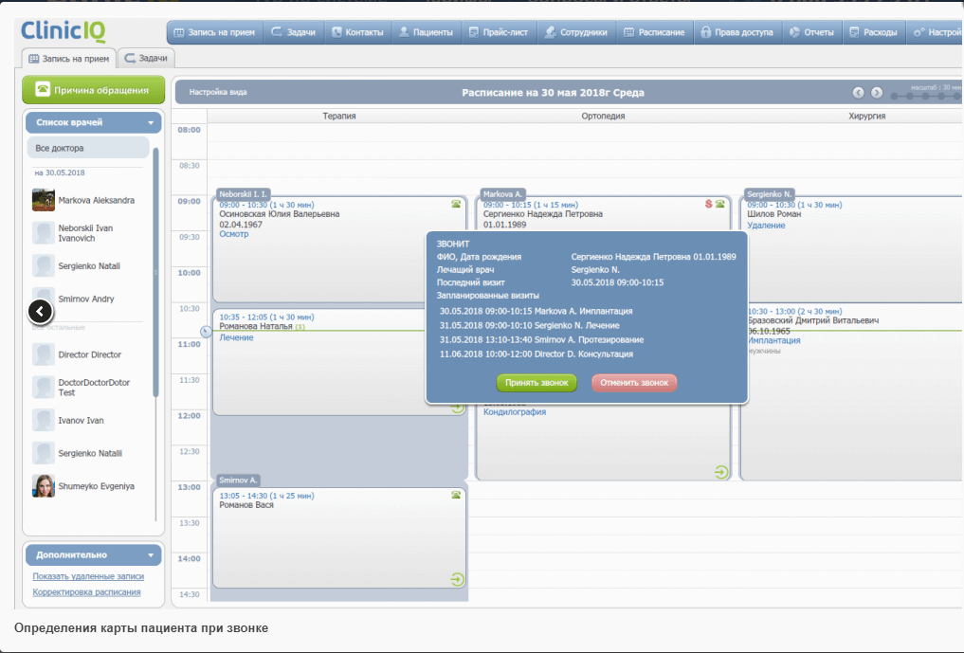The image size is (964, 653).
Task: Click Markova Aleksandra's avatar photo
Action: [x=43, y=201]
